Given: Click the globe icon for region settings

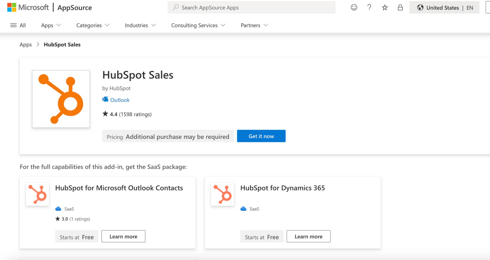Looking at the screenshot, I should point(420,7).
